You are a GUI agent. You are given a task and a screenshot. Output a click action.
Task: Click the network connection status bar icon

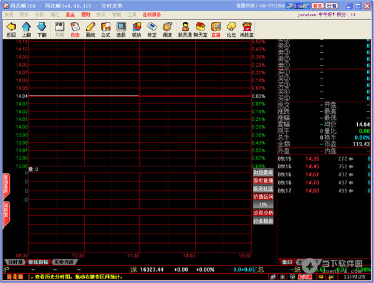click(x=274, y=277)
